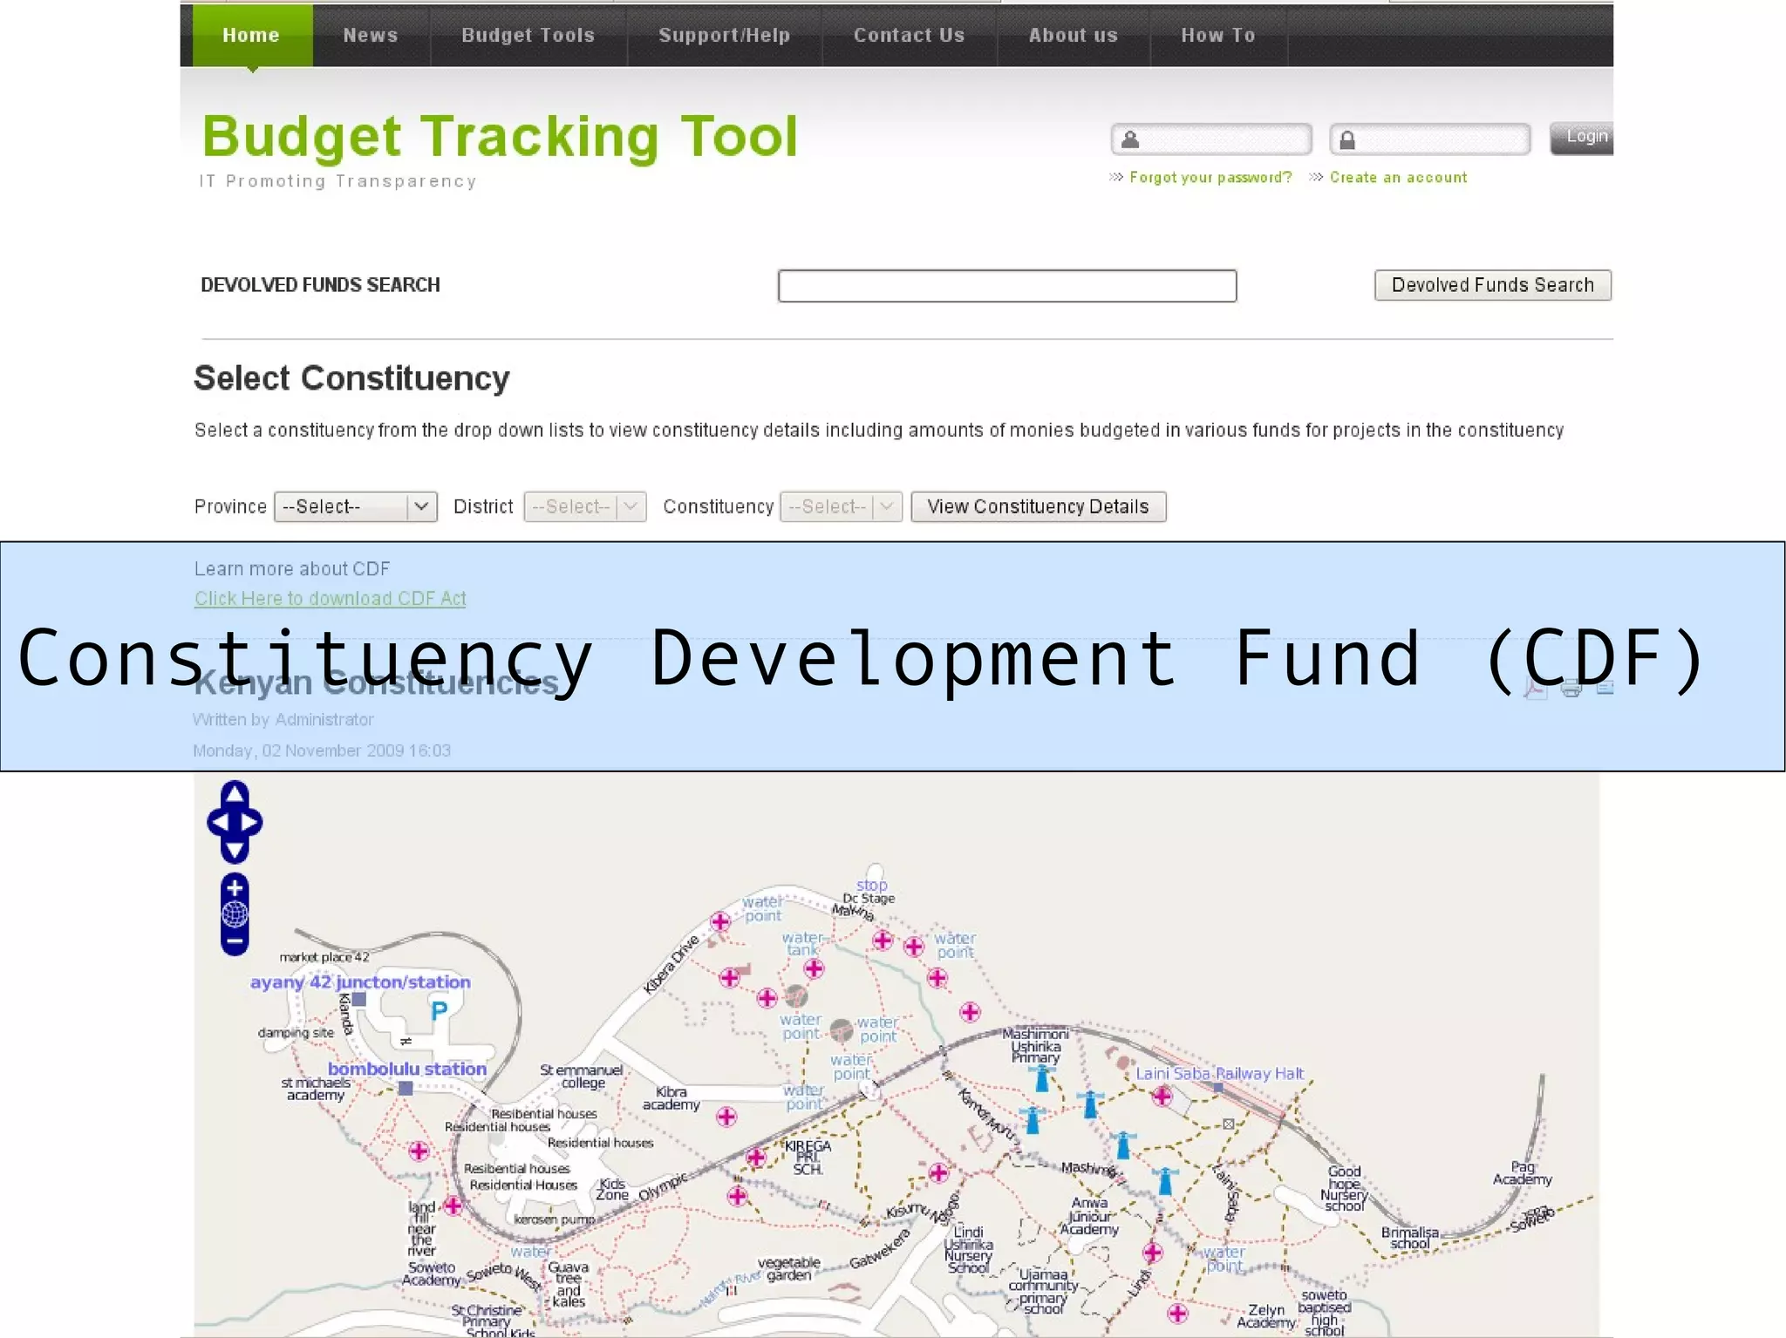
Task: Click the Kibra academy map label
Action: point(671,1098)
